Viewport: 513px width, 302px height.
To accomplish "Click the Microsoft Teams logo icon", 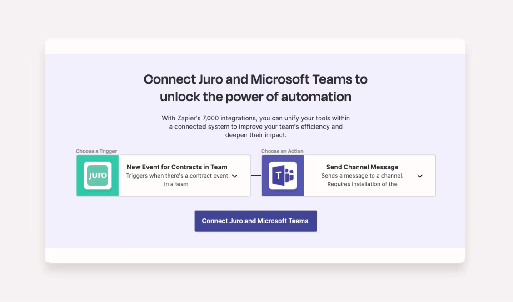I will (x=283, y=175).
